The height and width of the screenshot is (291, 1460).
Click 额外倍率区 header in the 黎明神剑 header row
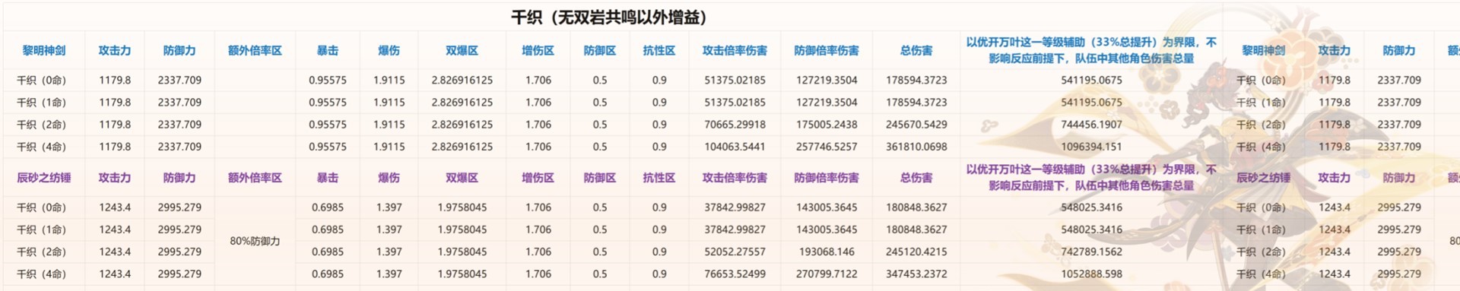pyautogui.click(x=255, y=50)
